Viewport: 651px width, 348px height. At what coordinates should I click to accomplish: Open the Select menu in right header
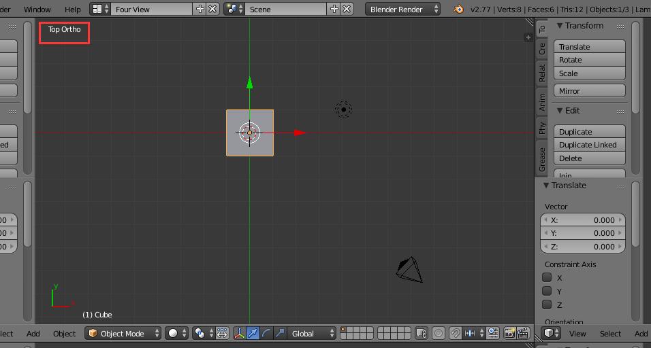coord(610,334)
